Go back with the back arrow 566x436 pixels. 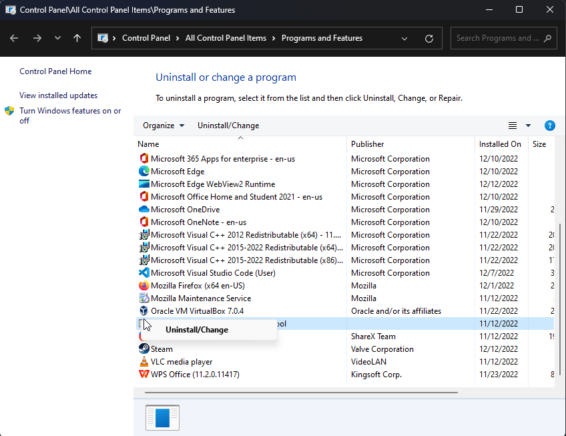(x=14, y=38)
